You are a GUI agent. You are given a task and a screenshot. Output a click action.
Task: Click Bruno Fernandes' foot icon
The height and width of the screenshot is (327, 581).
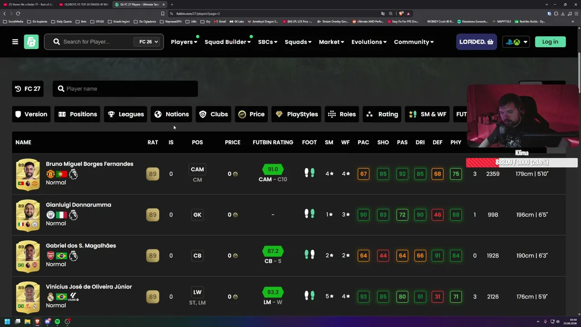click(x=309, y=173)
